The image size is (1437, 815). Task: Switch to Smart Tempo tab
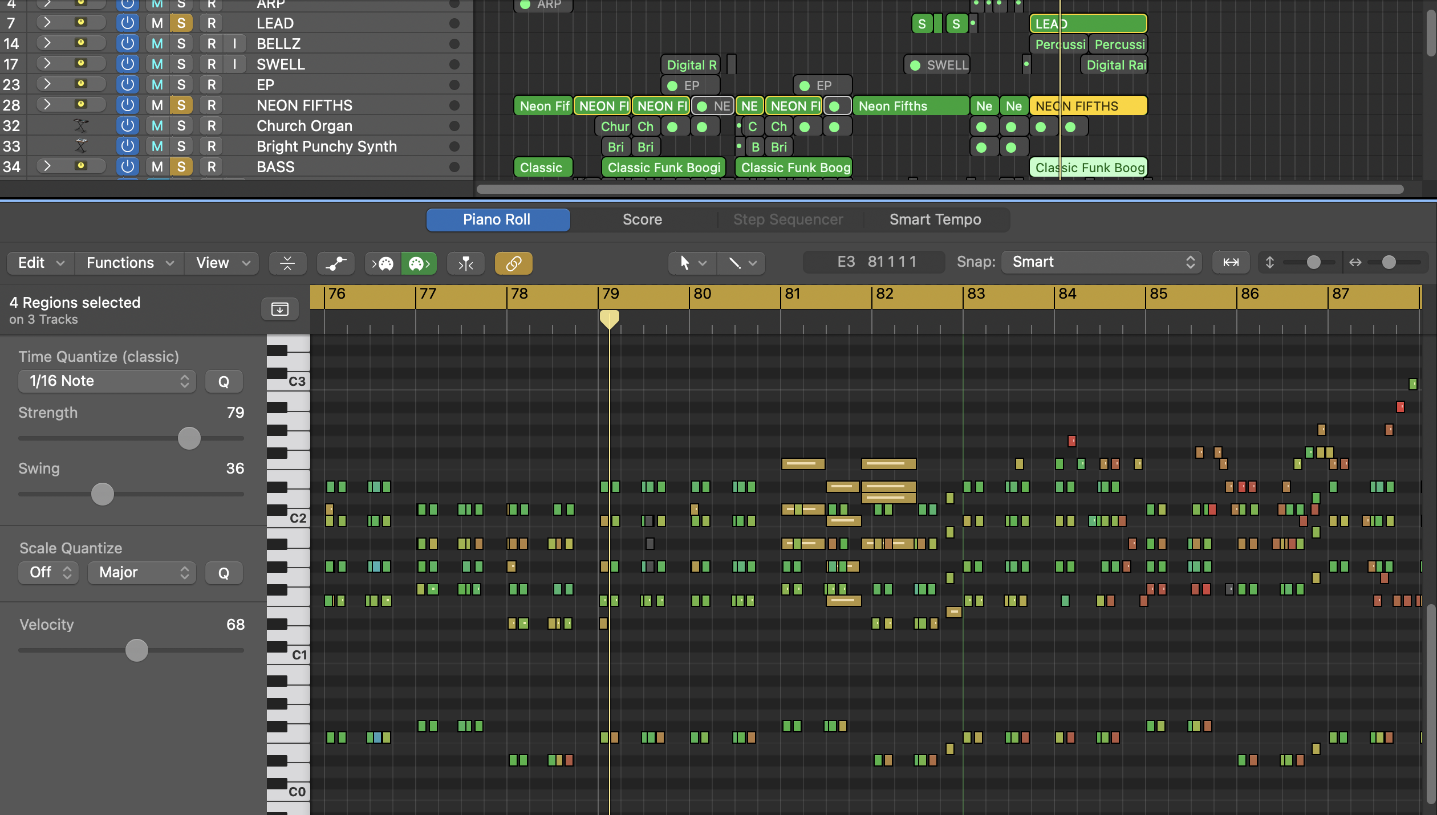click(x=935, y=219)
